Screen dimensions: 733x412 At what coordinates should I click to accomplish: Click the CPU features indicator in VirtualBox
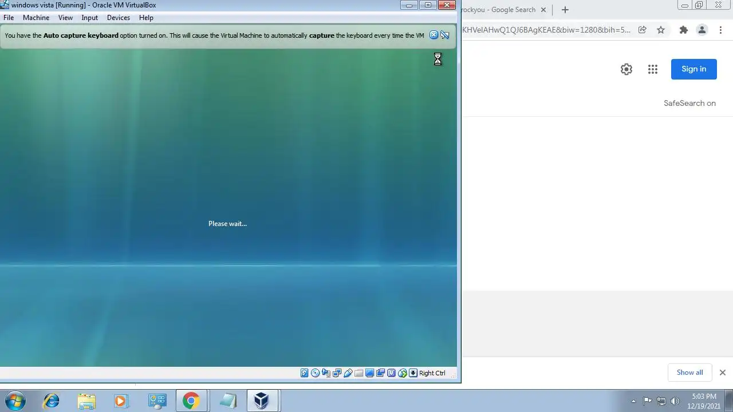392,373
